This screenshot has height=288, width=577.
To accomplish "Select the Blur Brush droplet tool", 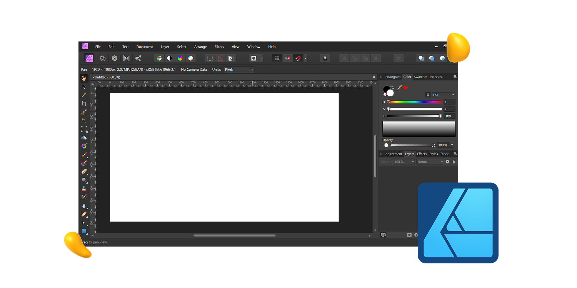I will pyautogui.click(x=84, y=206).
